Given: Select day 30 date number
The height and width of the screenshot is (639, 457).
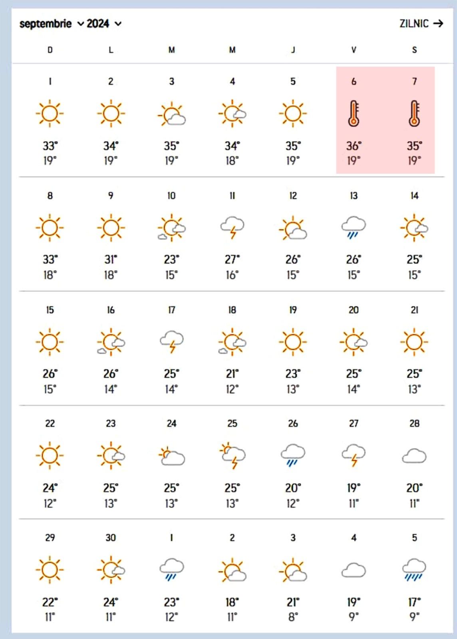Looking at the screenshot, I should coord(111,538).
